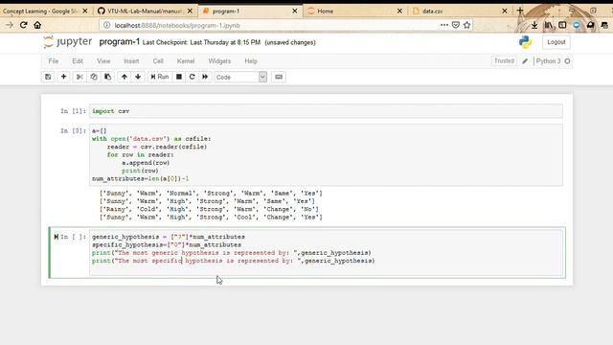The height and width of the screenshot is (345, 613).
Task: Switch to VTU-ML-Lab-Manual GitHub tab
Action: coord(144,11)
